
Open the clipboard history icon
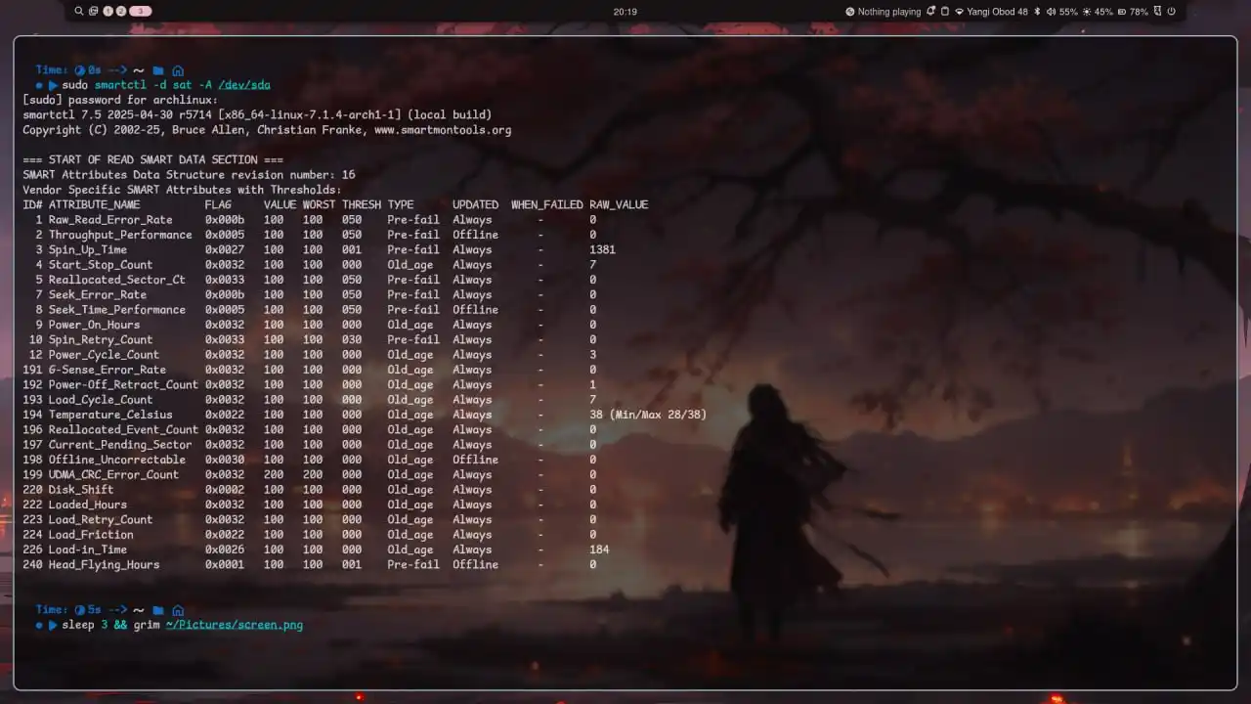click(945, 12)
